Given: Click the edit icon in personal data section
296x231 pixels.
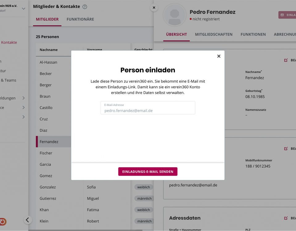Looking at the screenshot, I should pyautogui.click(x=286, y=60).
